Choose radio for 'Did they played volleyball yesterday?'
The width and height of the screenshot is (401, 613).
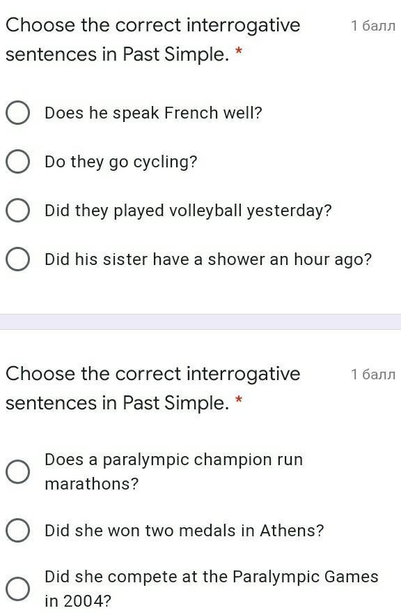coord(17,211)
